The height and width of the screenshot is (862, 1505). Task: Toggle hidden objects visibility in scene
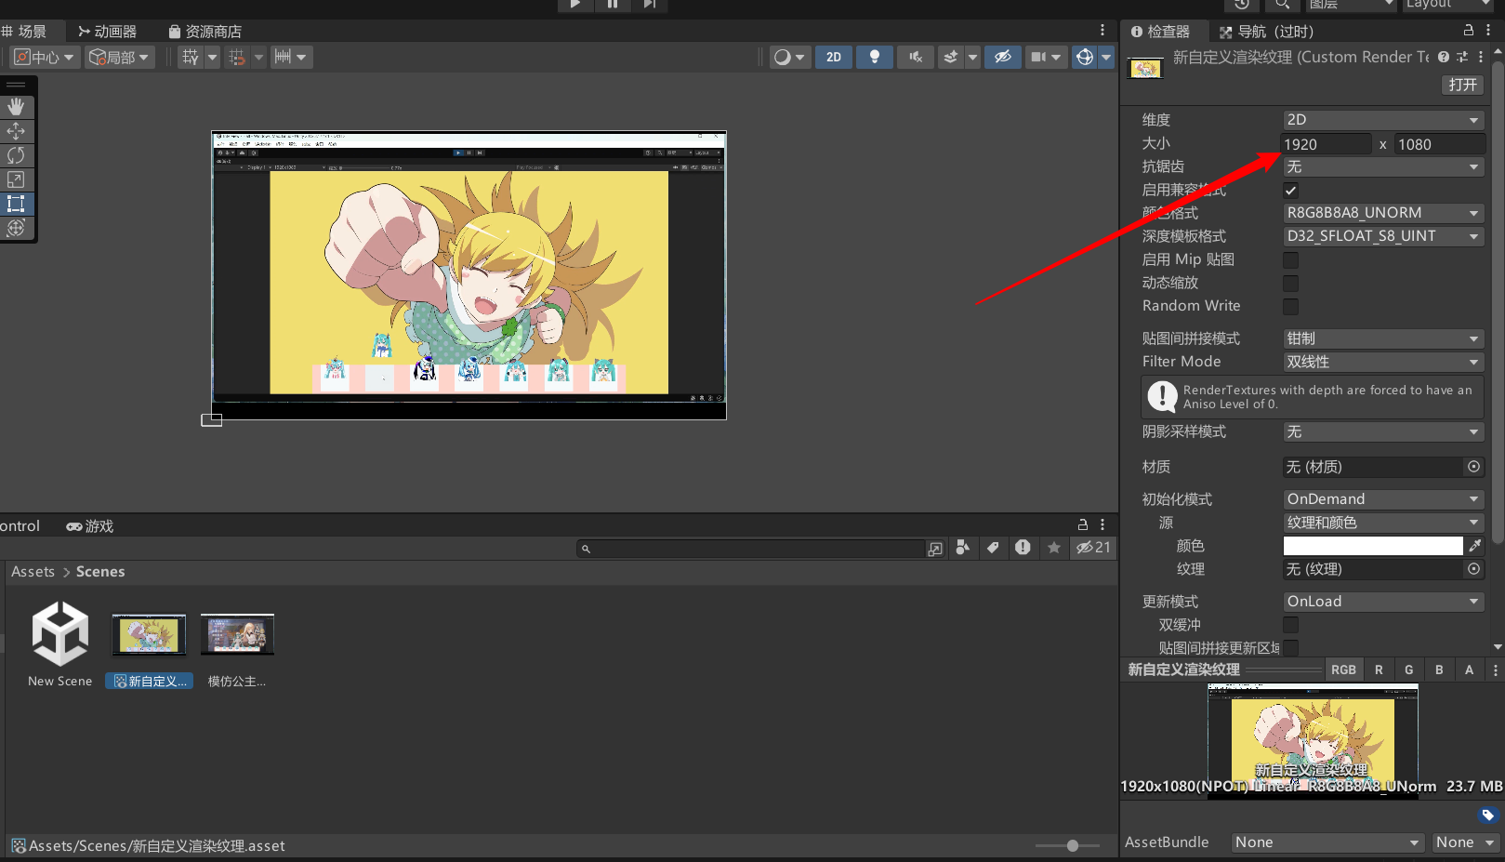point(1003,57)
